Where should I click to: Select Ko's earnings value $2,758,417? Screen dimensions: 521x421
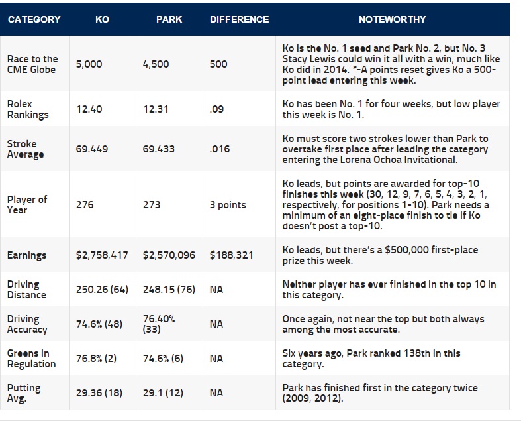[x=102, y=255]
